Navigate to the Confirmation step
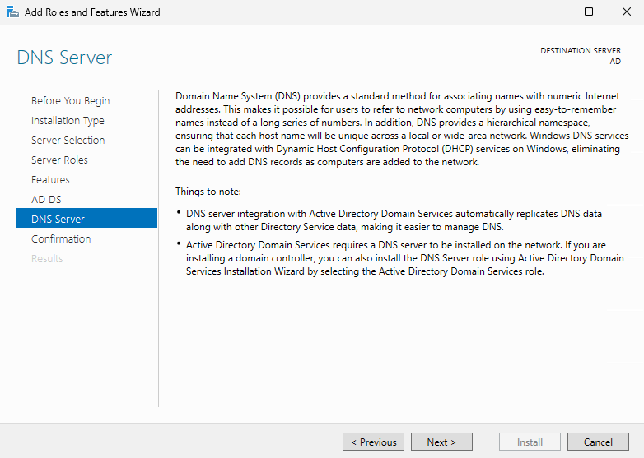The image size is (644, 458). pyautogui.click(x=61, y=239)
